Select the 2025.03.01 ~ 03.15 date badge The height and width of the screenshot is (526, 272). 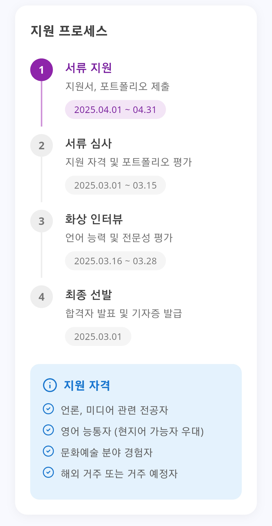[x=115, y=185]
